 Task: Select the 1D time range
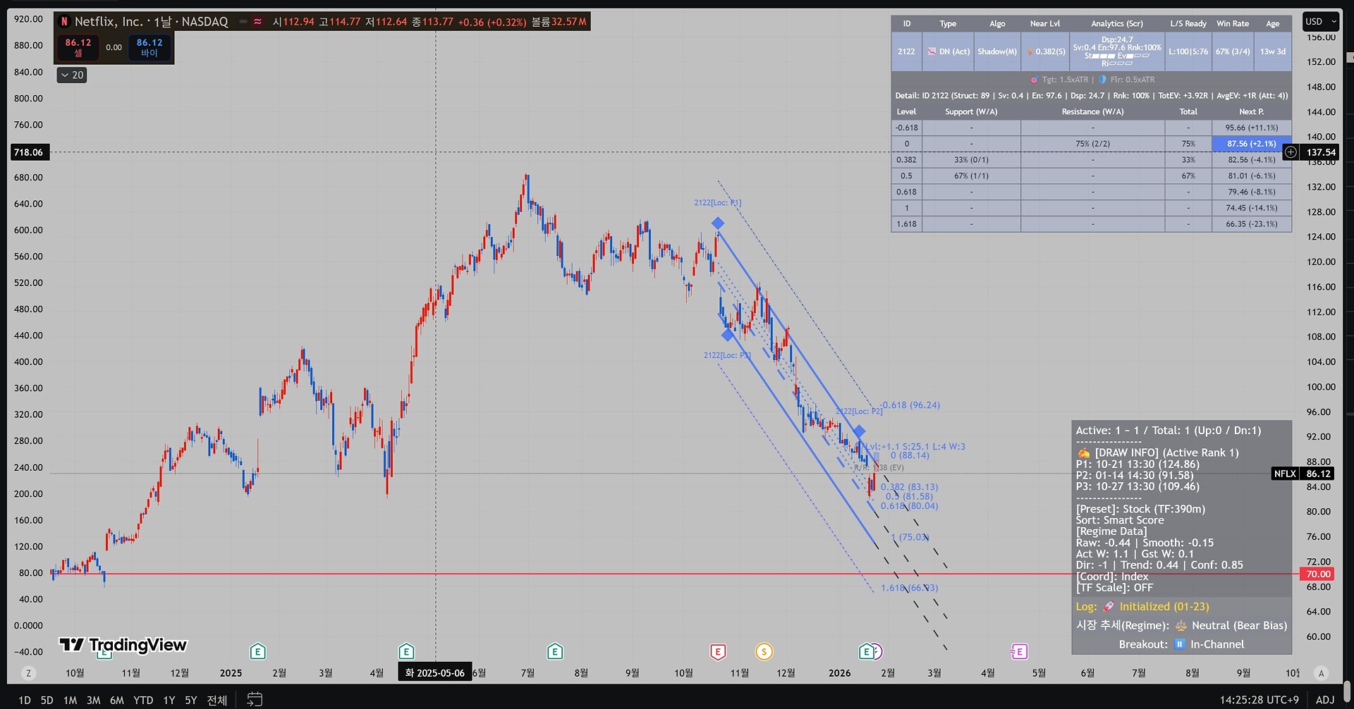tap(25, 700)
